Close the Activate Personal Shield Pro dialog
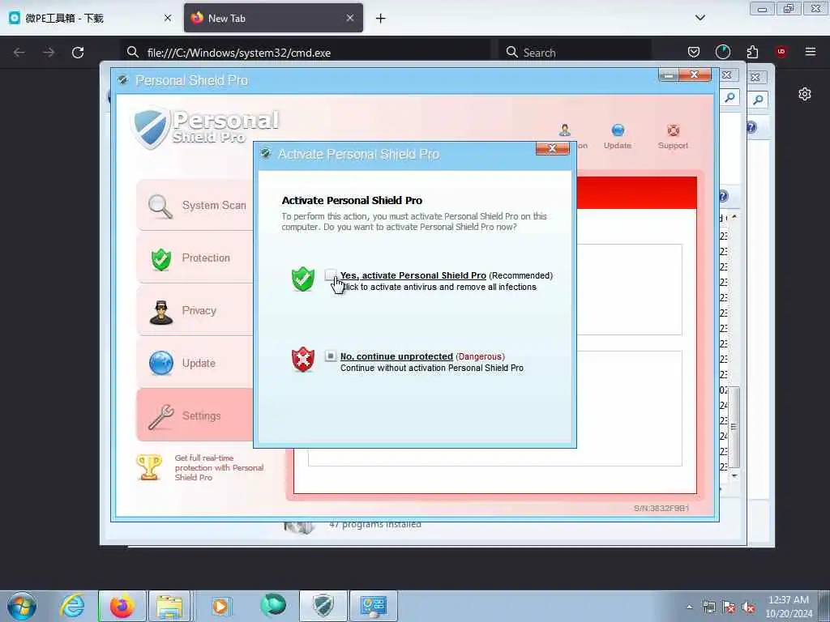The image size is (830, 622). coord(552,149)
